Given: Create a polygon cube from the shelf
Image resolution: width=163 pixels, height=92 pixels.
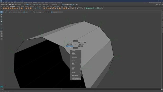Looking at the screenshot, I should 6,8.
